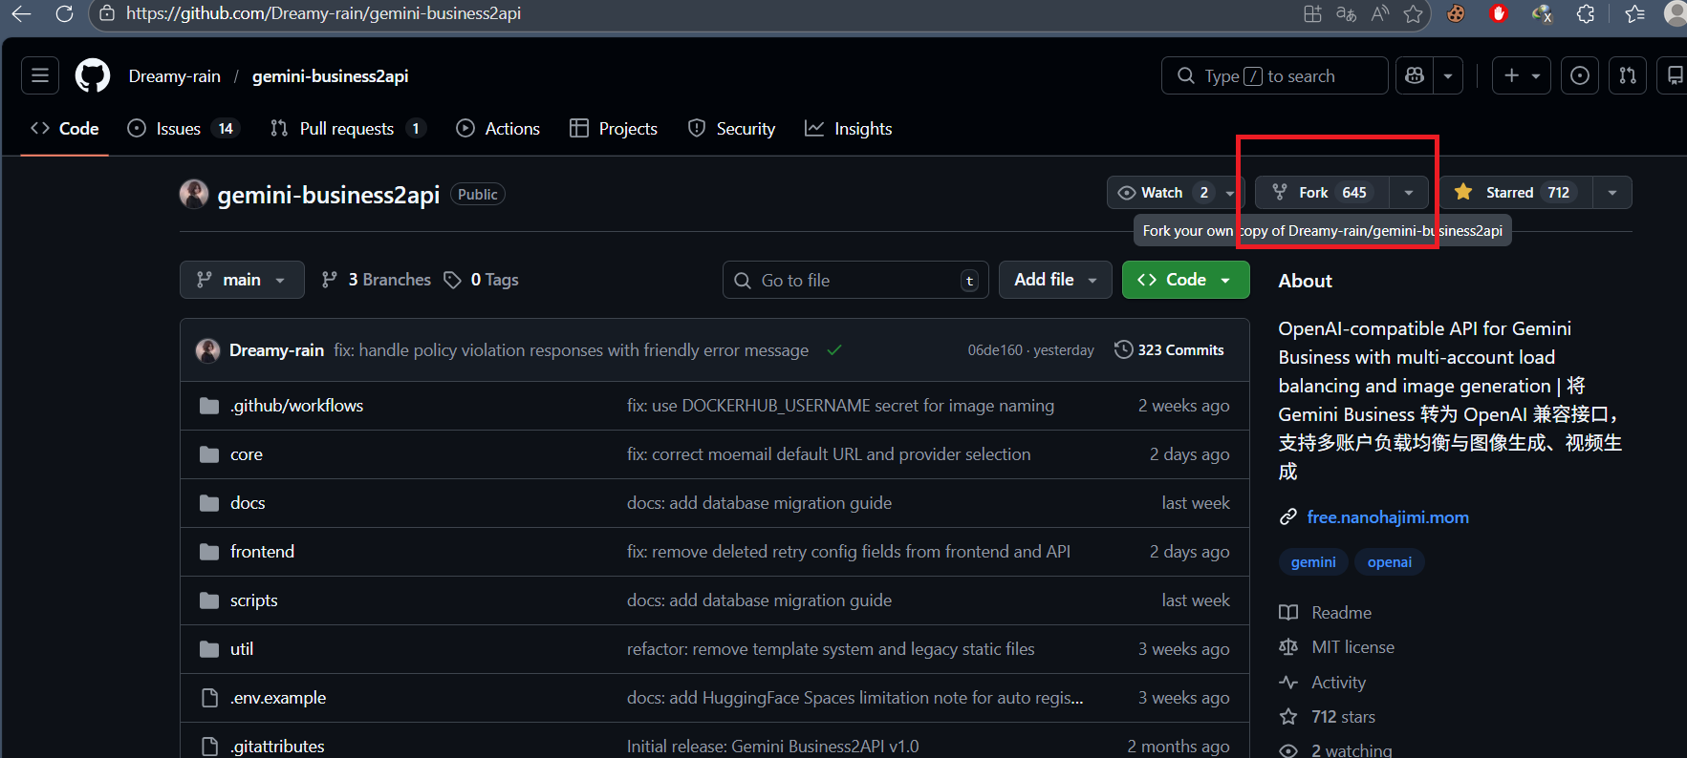Screen dimensions: 1687x758
Task: Click the scale icon next to MIT license
Action: (1288, 647)
